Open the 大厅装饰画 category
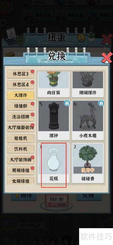 coord(21,160)
